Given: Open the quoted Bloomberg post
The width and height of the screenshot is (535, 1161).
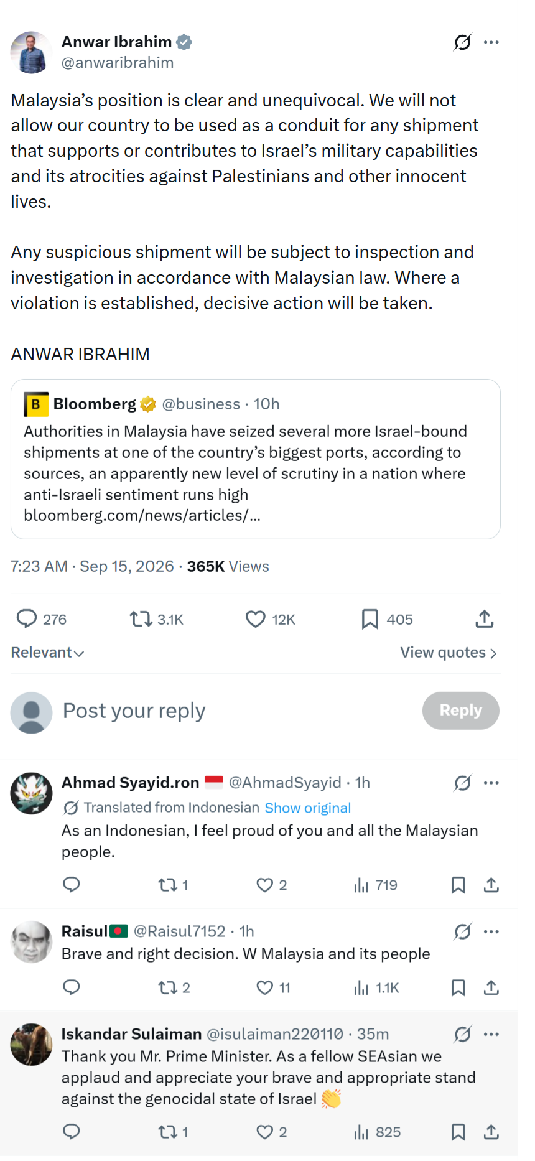Looking at the screenshot, I should coord(256,459).
